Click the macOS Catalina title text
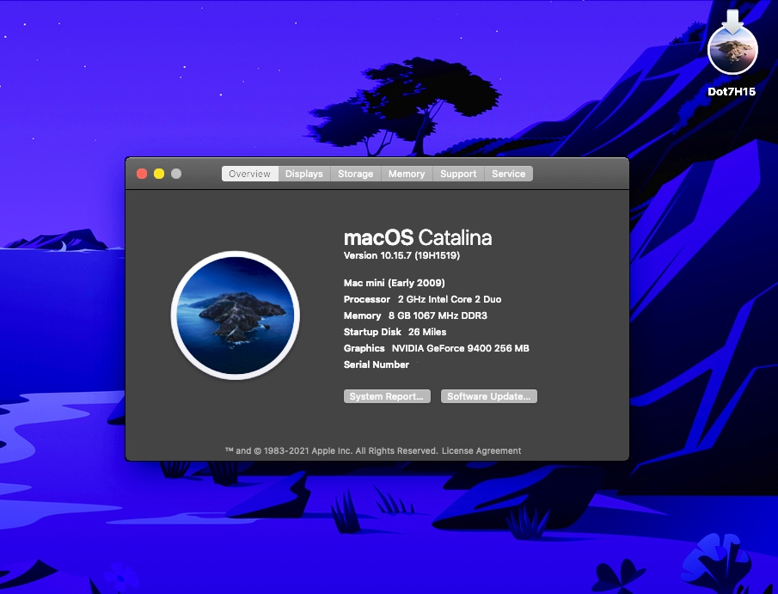778x594 pixels. click(418, 238)
